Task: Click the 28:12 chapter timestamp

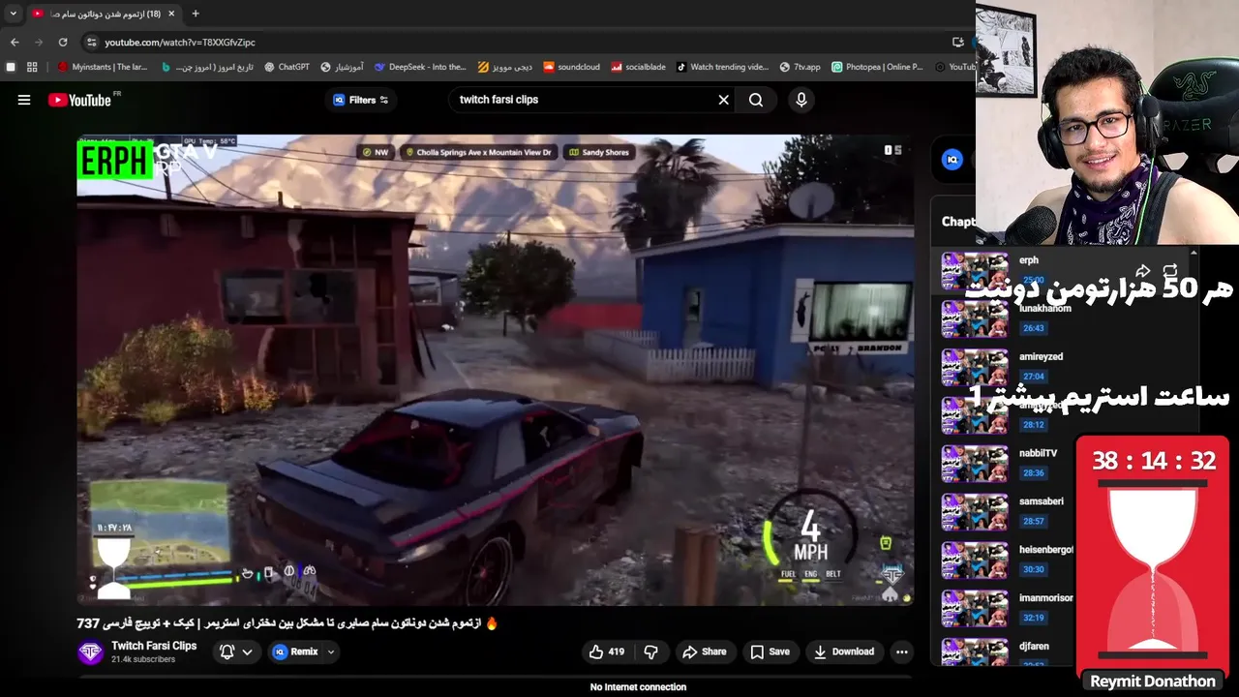Action: point(1033,425)
